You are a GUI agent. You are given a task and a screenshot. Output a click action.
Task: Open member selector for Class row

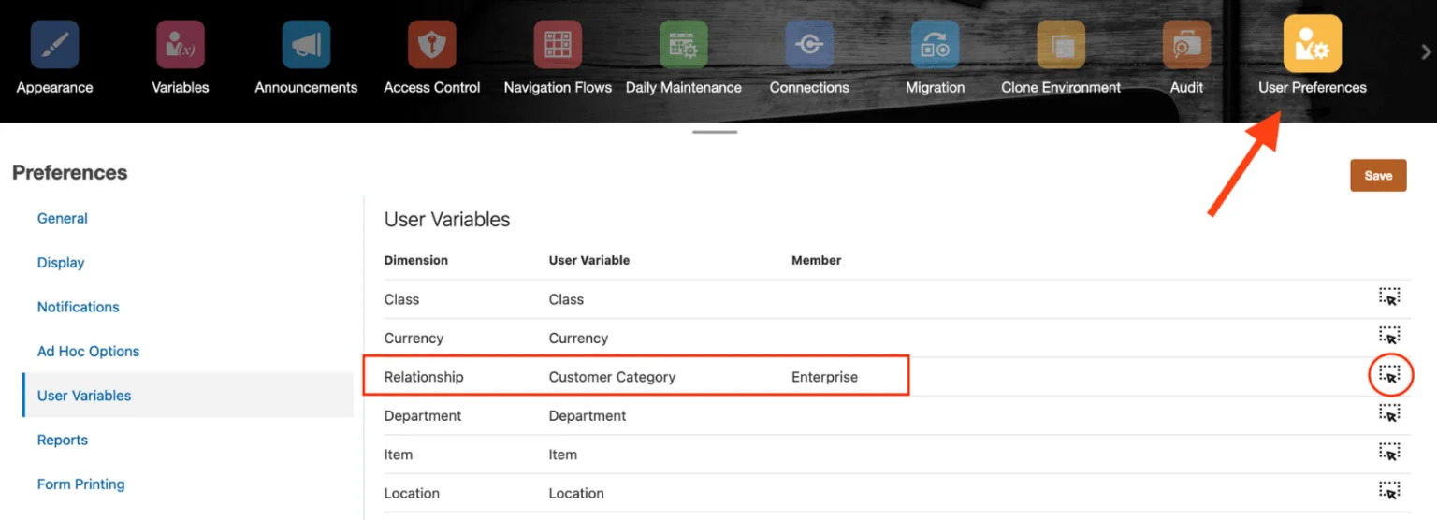tap(1389, 297)
